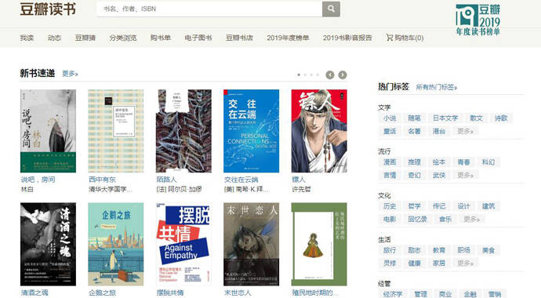Open the 交往在云端 book cover
Screen dimensions: 541x298
[x=251, y=131]
